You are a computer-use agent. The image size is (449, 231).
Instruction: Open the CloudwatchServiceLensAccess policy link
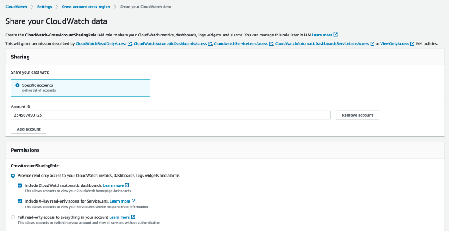click(x=241, y=44)
